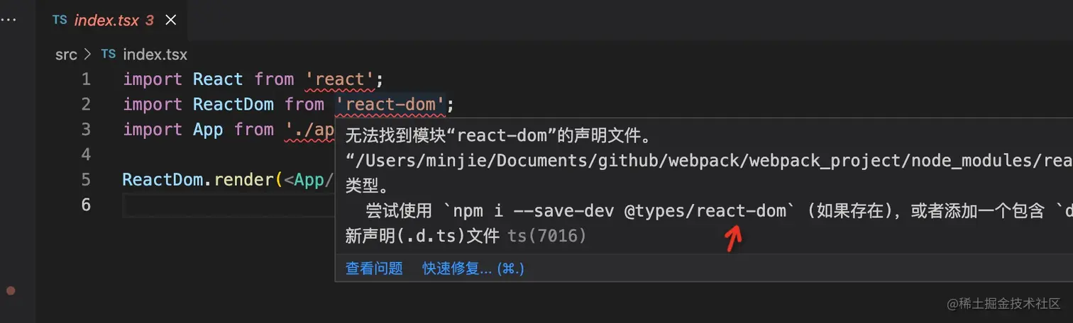Click the App identifier on line 3

tap(208, 130)
